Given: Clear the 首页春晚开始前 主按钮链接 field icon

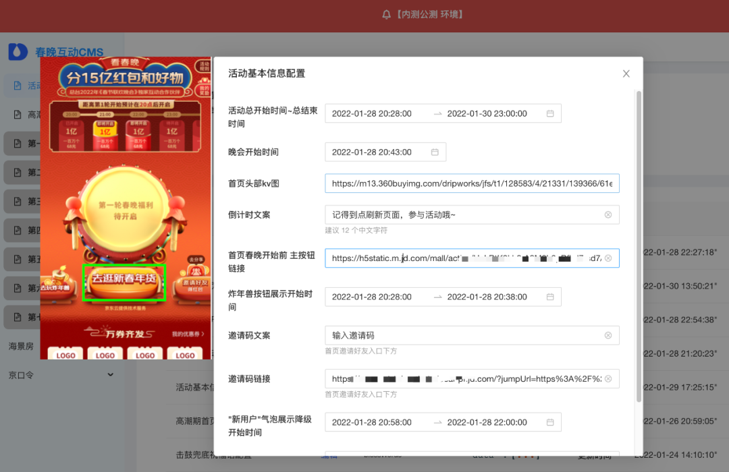Looking at the screenshot, I should coord(607,258).
